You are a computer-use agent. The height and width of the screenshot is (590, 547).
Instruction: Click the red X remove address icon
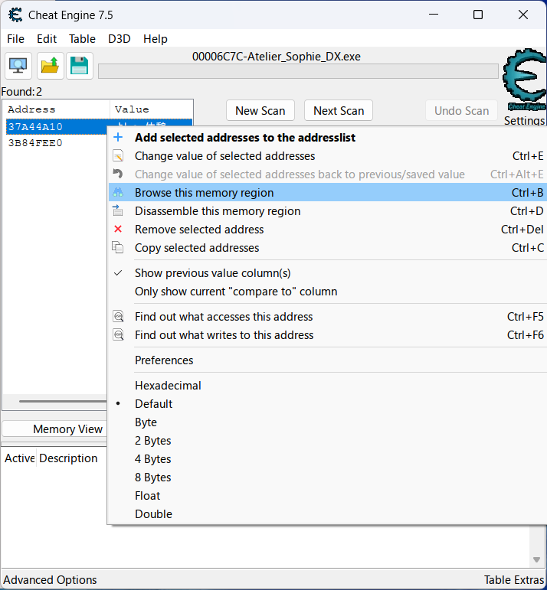point(118,230)
